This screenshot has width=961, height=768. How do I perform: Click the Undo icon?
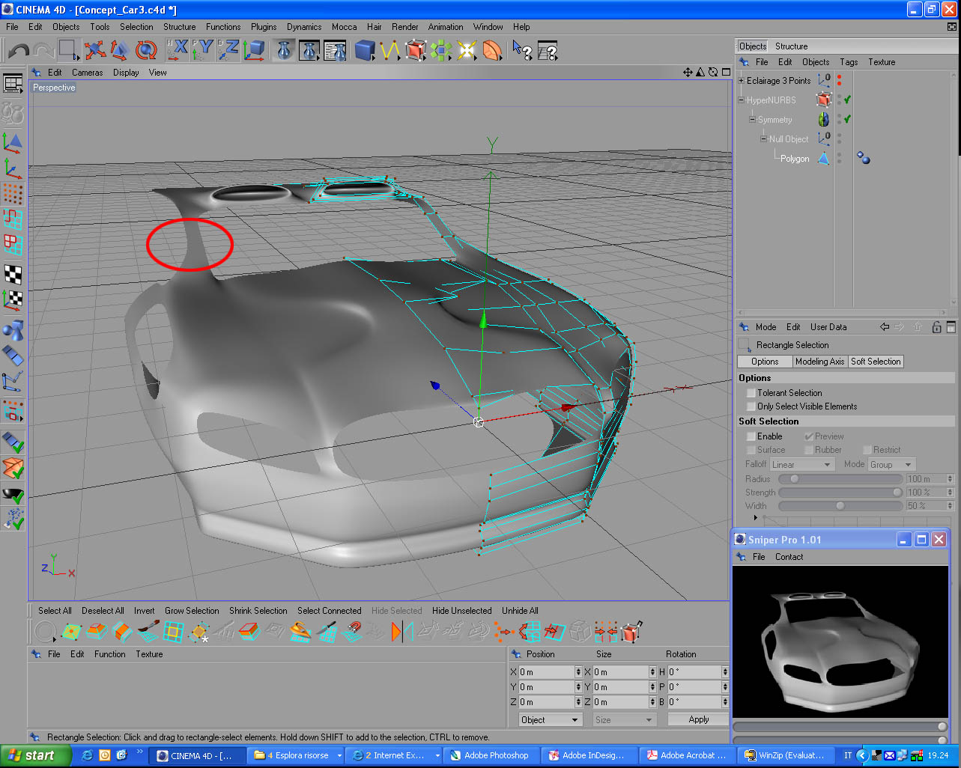[x=19, y=49]
